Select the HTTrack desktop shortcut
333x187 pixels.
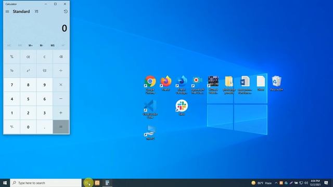(213, 85)
